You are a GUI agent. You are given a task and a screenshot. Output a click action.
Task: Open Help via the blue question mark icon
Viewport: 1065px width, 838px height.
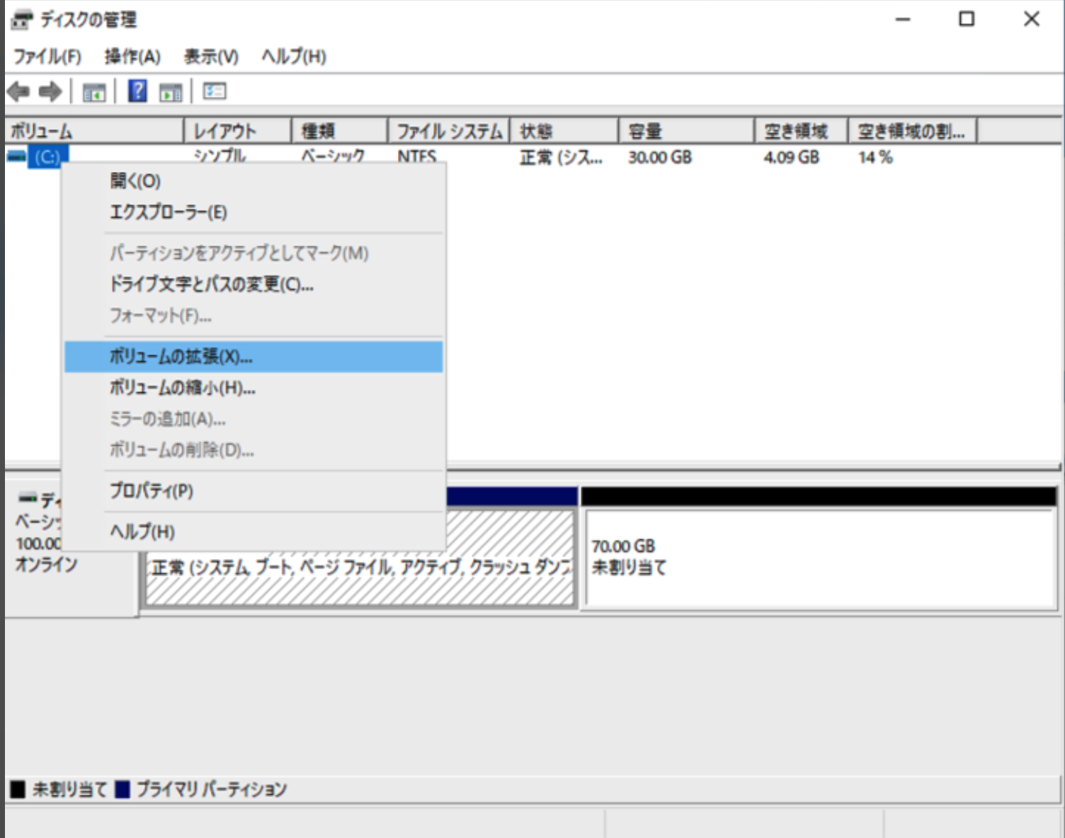coord(137,90)
